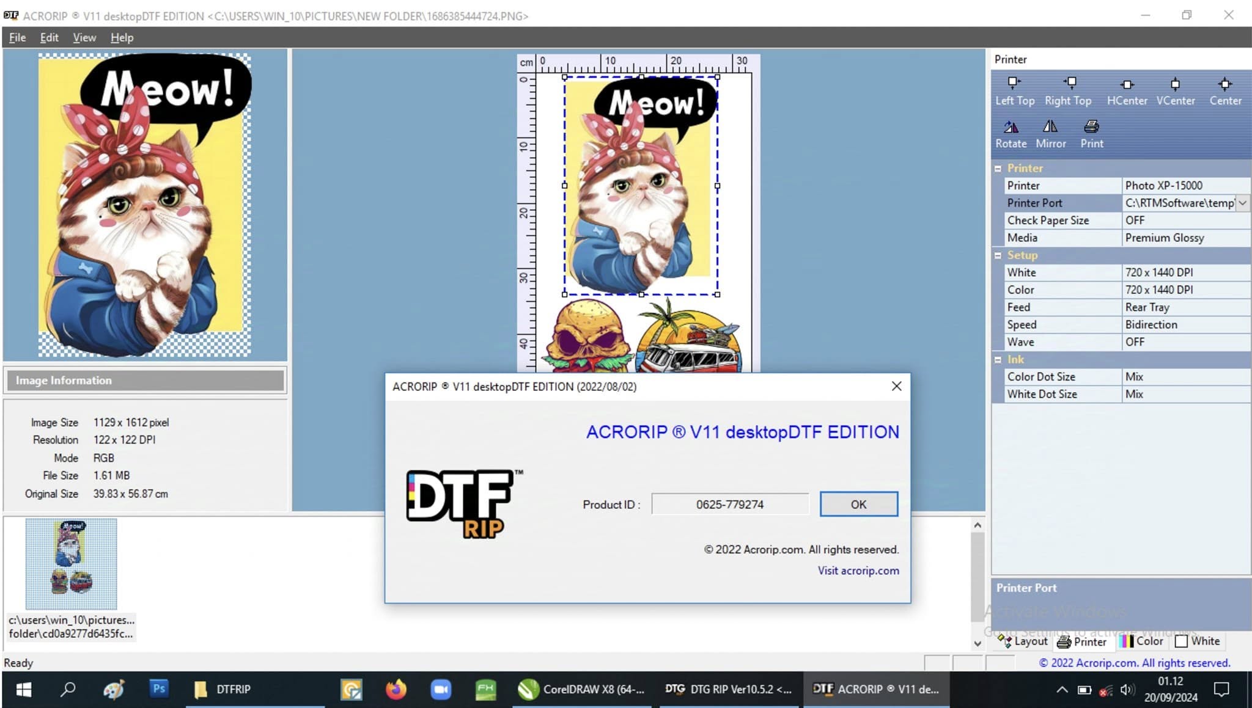1252x708 pixels.
Task: Click the Image Information header
Action: [x=145, y=380]
